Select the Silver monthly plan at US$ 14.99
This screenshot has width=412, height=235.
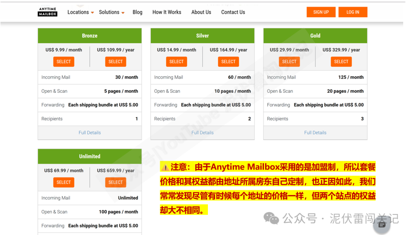click(x=176, y=61)
